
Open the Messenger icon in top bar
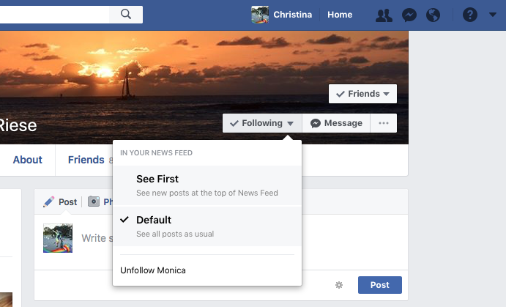tap(409, 15)
